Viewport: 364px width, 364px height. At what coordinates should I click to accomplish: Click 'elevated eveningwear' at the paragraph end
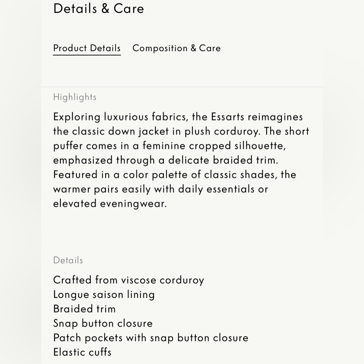[x=109, y=204]
